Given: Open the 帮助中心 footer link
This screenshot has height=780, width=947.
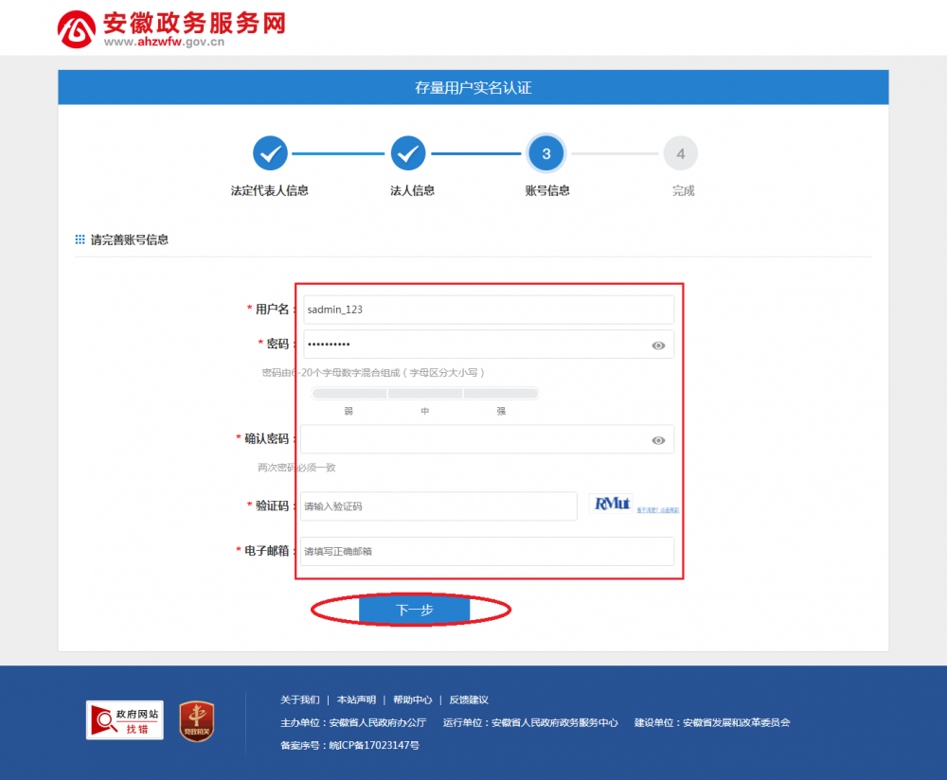Looking at the screenshot, I should click(413, 700).
